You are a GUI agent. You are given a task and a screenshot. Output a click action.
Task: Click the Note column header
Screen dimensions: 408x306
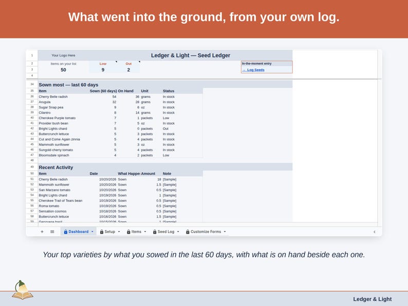(x=167, y=174)
